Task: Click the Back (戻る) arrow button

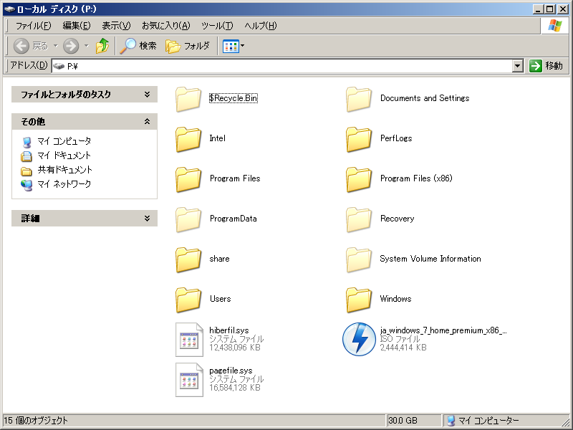Action: pyautogui.click(x=21, y=46)
